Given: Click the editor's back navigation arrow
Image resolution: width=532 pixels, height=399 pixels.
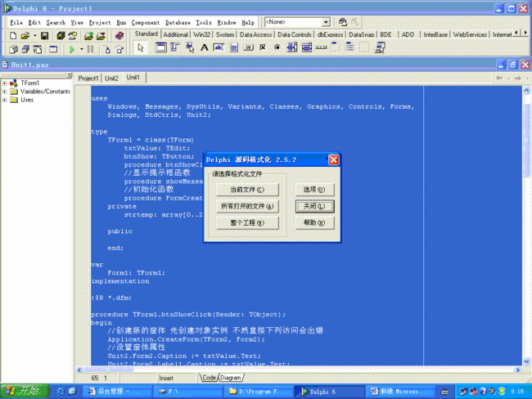Looking at the screenshot, I should tap(499, 78).
